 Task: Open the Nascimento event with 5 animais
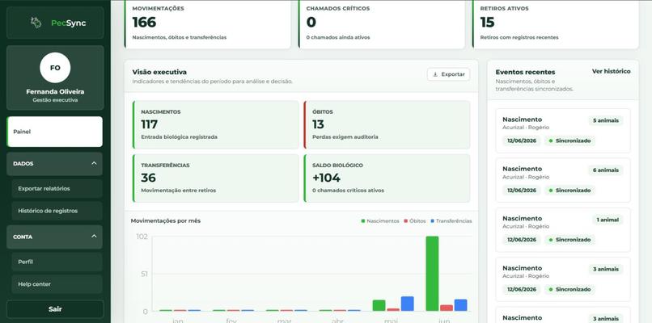tap(563, 130)
